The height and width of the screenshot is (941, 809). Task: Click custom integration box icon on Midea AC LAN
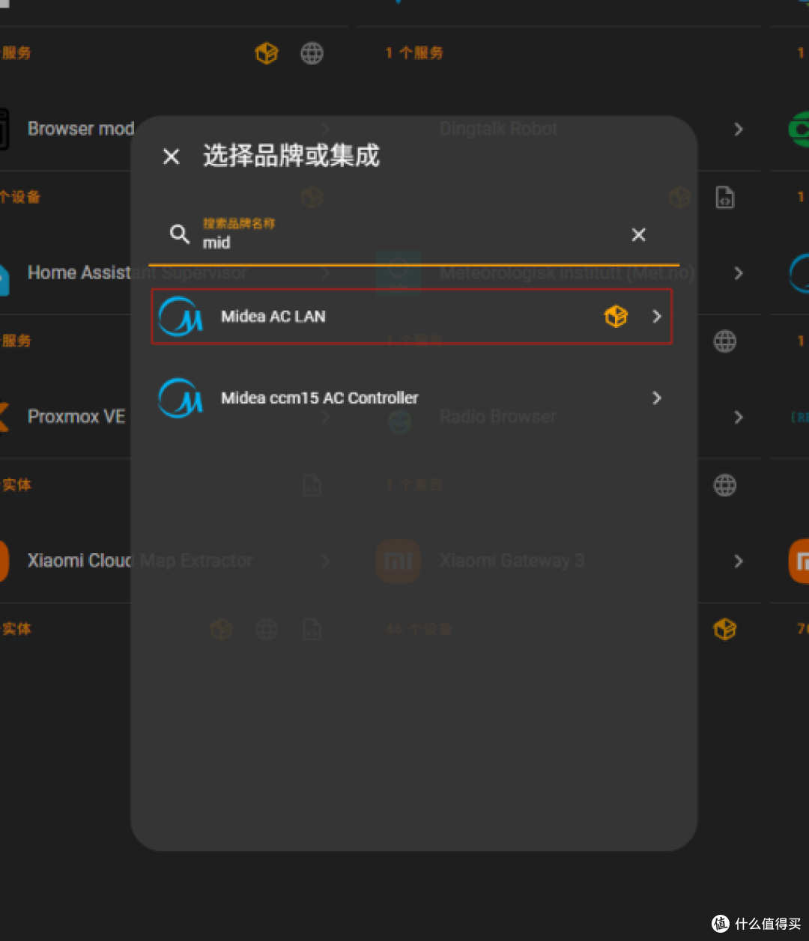click(x=616, y=317)
